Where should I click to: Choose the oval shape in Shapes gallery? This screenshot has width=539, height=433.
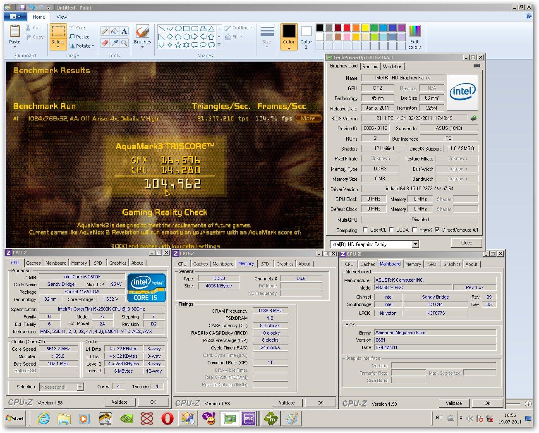point(178,29)
